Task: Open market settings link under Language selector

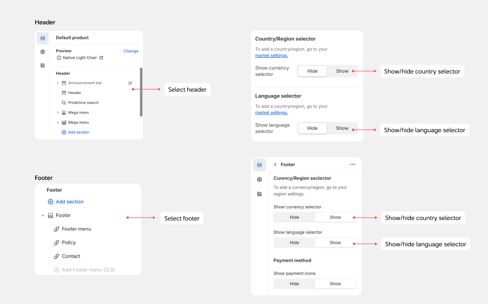Action: point(272,113)
